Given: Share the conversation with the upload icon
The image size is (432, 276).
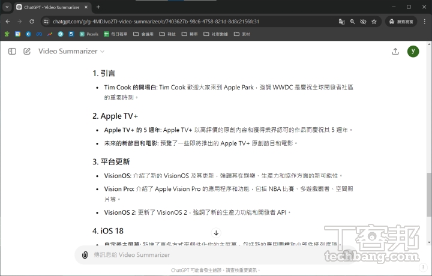Looking at the screenshot, I should click(395, 51).
